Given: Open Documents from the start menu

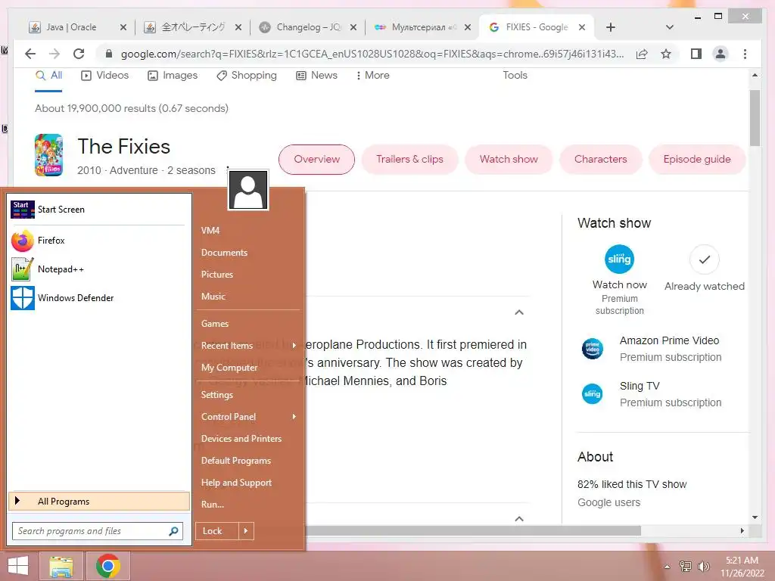Looking at the screenshot, I should coord(224,253).
